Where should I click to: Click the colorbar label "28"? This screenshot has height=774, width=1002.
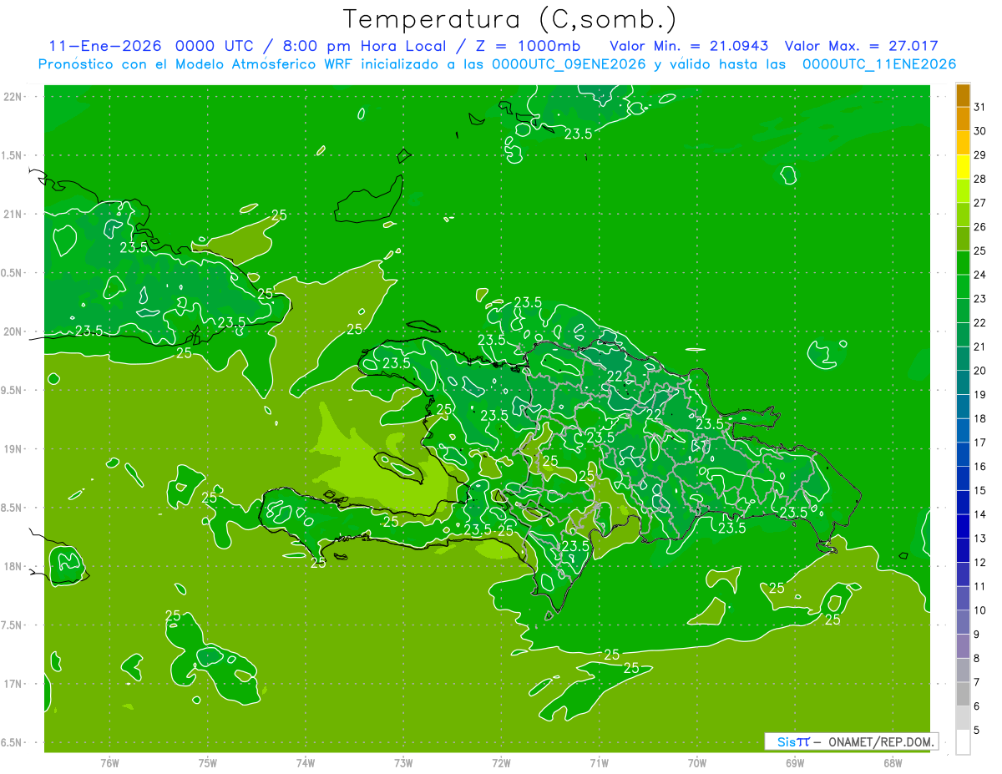pos(979,179)
